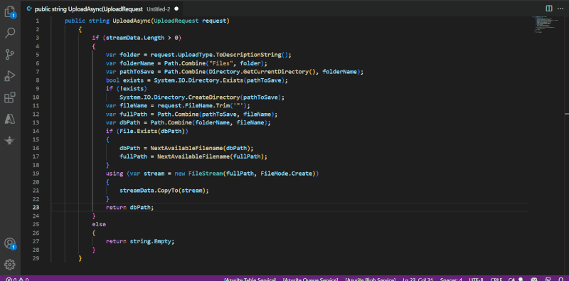This screenshot has width=569, height=281.
Task: Change line endings via CRLF
Action: tap(496, 279)
